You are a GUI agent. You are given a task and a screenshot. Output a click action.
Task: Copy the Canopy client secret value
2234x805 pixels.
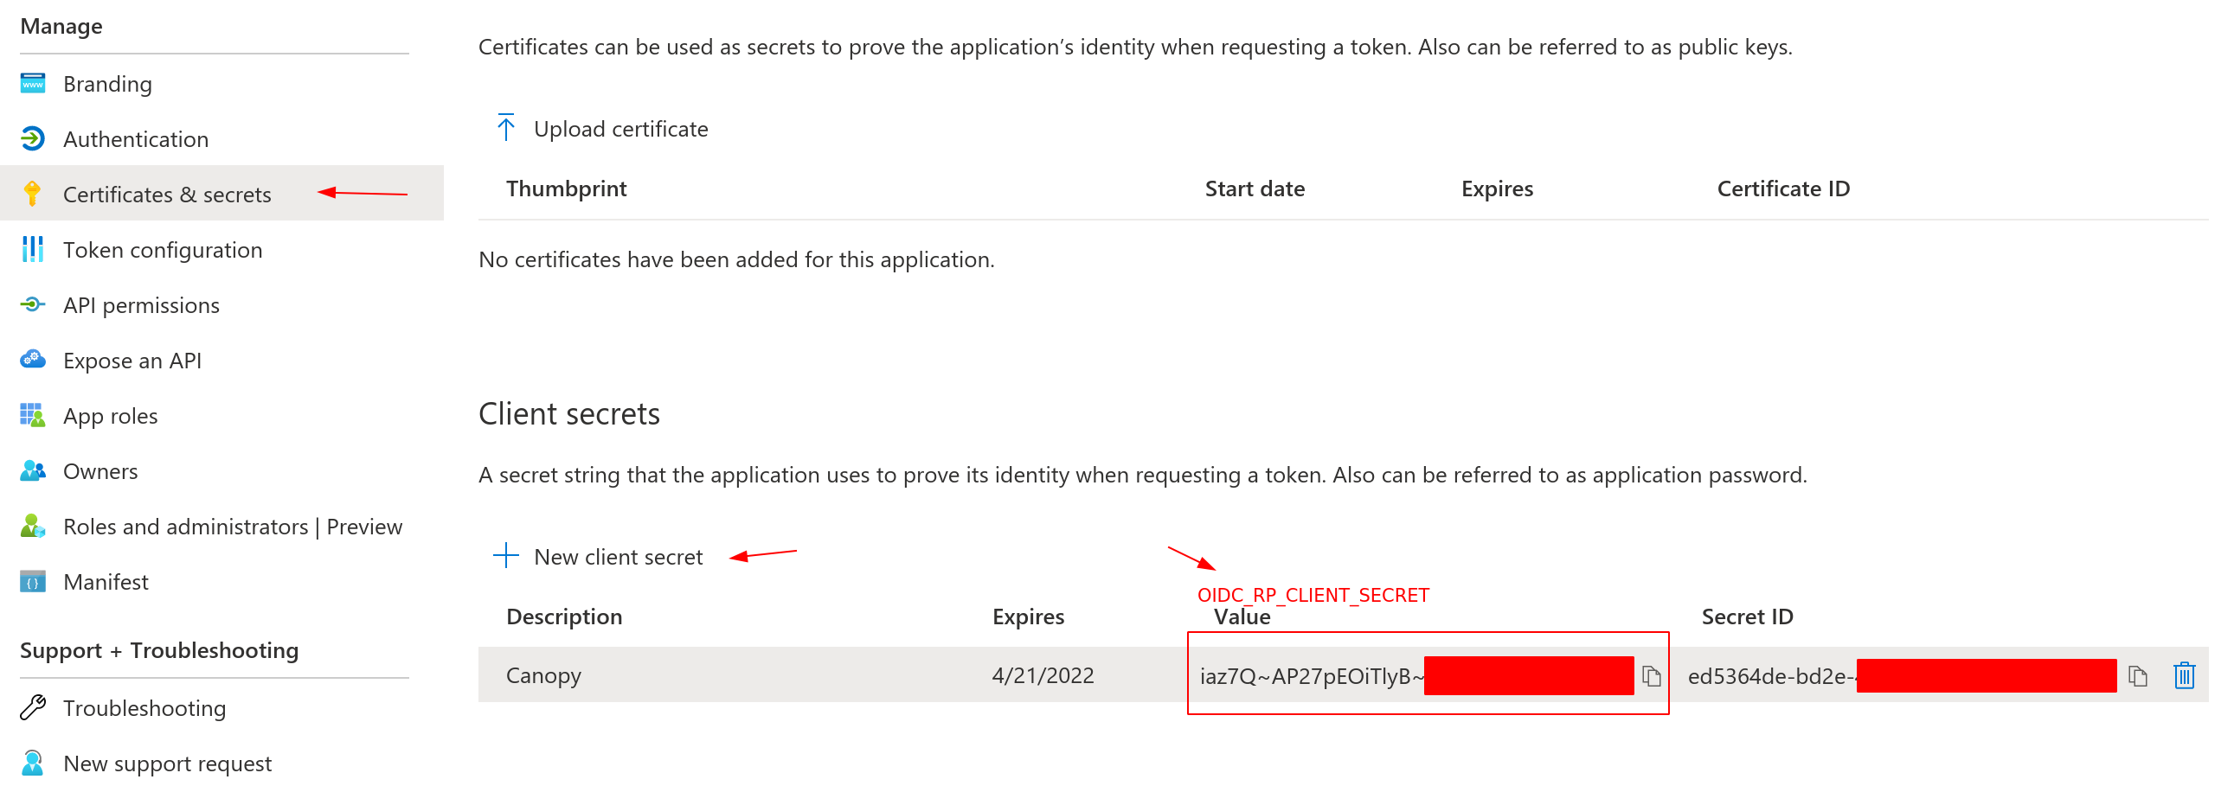(1652, 675)
